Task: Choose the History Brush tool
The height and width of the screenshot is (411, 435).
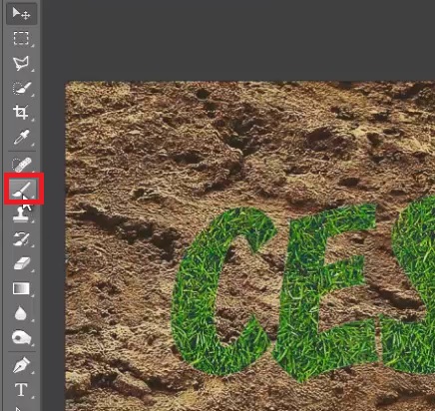Action: click(21, 239)
